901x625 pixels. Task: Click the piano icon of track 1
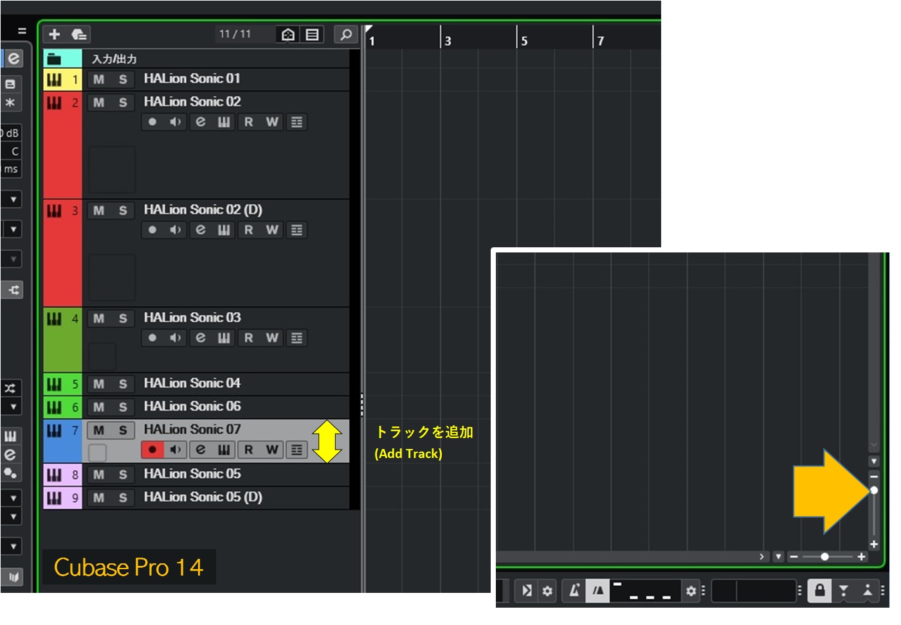(55, 80)
